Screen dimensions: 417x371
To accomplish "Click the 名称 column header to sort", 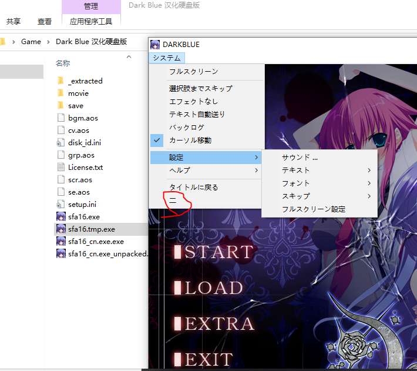I will click(x=63, y=63).
